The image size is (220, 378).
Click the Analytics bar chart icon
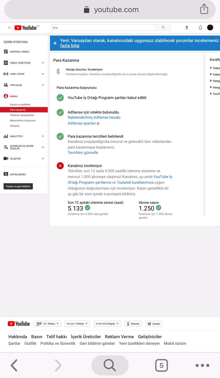[x=6, y=136]
